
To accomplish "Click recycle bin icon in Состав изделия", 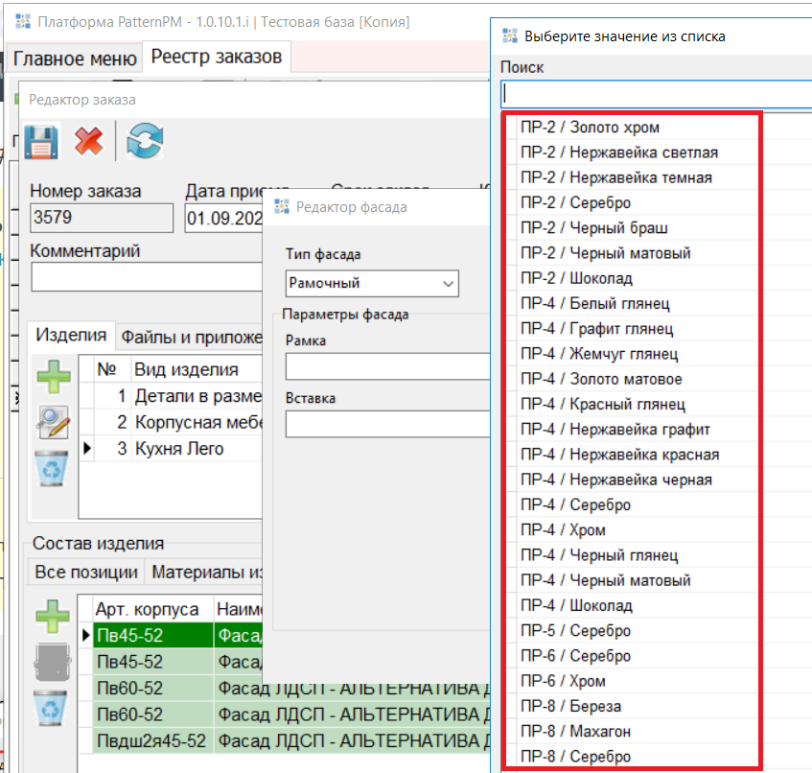I will [x=53, y=709].
